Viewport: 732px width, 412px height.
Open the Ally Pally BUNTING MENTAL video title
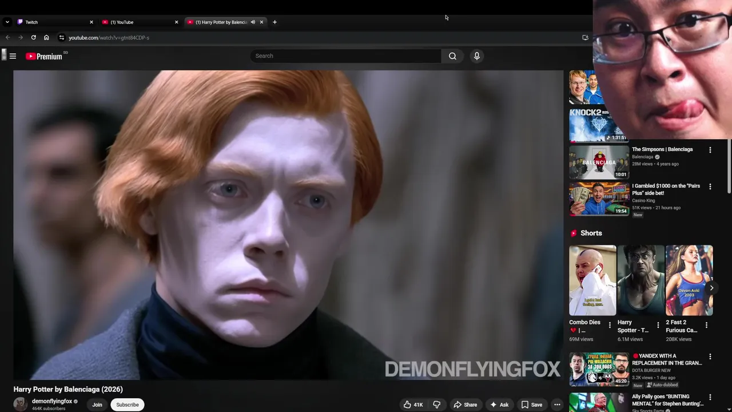point(669,400)
